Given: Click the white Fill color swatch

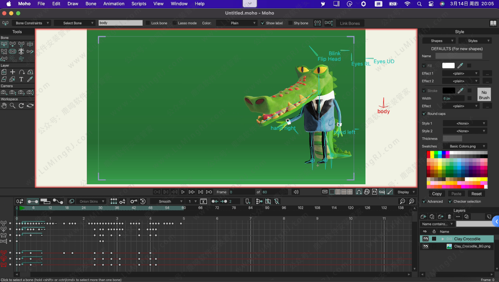Looking at the screenshot, I should 448,66.
